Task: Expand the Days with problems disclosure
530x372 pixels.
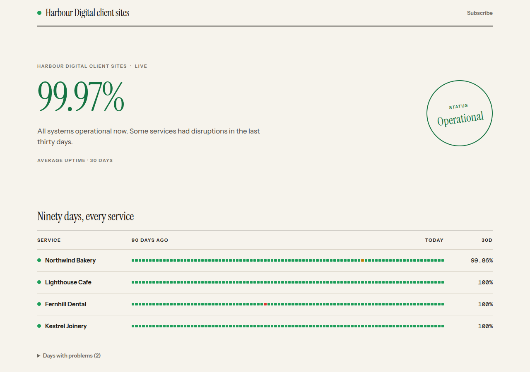Action: click(x=69, y=355)
